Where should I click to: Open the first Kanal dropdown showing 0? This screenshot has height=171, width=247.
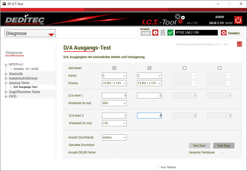point(114,76)
